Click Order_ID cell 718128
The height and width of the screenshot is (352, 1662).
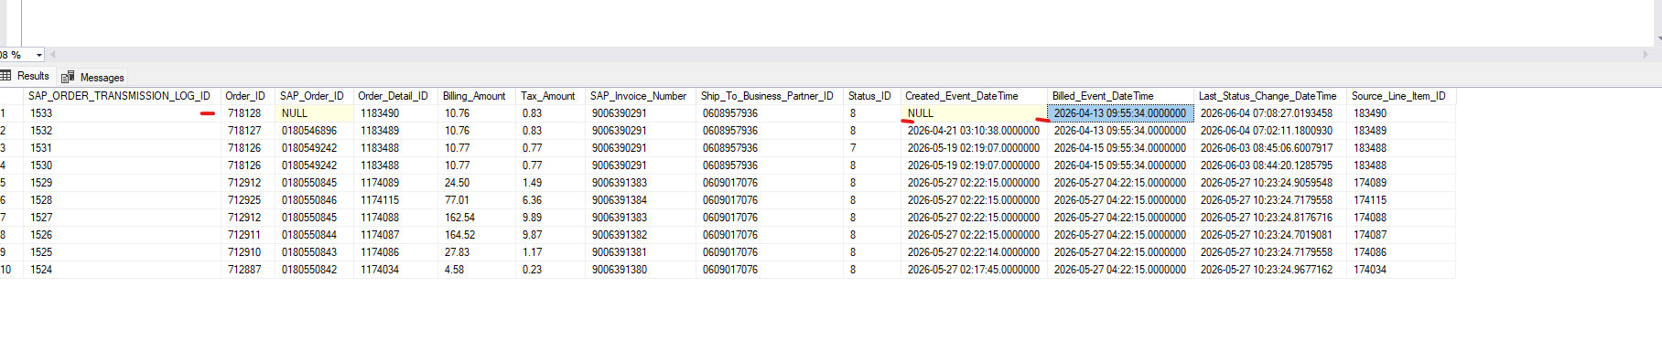247,113
